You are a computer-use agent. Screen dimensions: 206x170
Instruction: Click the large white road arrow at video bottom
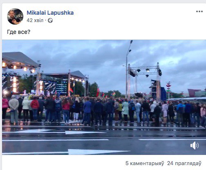tap(99, 152)
